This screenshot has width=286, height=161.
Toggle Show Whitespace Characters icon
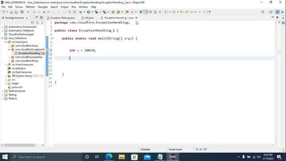pos(160,12)
